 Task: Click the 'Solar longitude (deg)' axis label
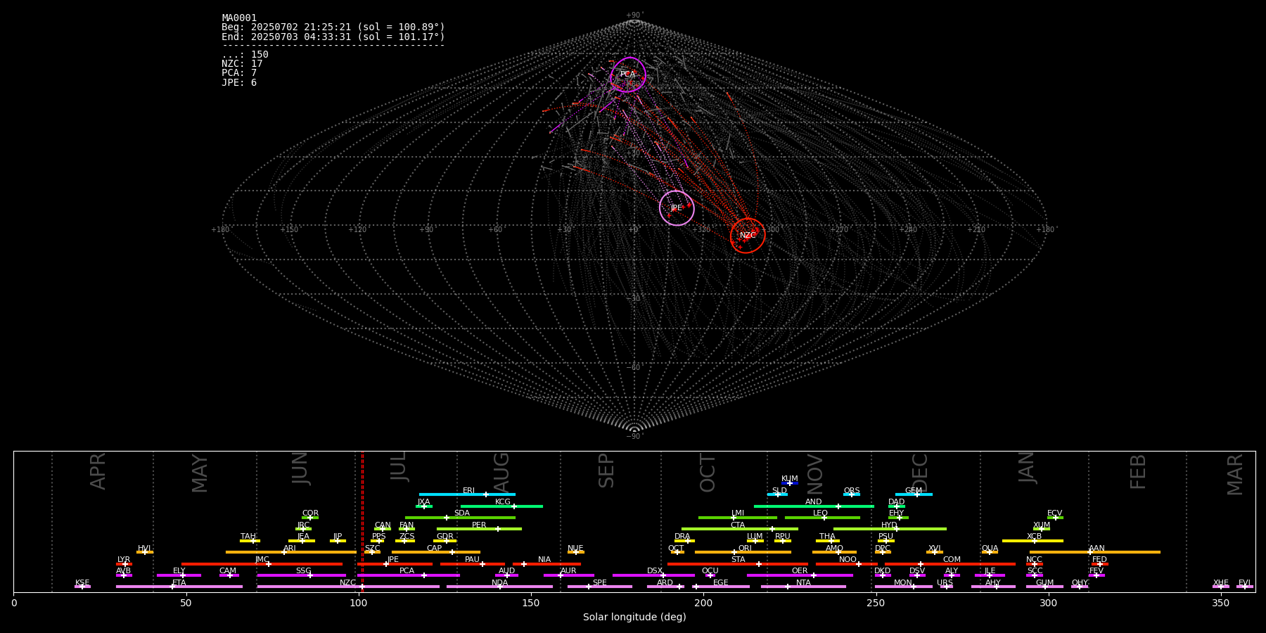tap(634, 617)
